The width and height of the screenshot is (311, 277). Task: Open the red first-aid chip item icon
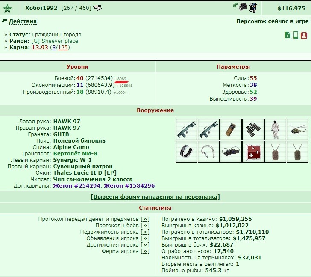coord(253,152)
